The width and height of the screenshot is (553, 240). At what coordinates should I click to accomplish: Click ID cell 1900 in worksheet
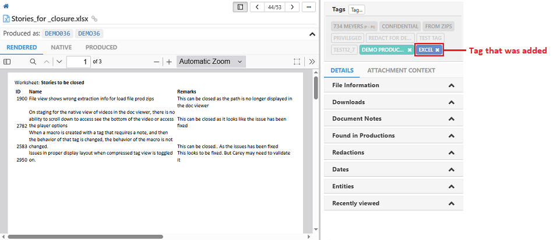point(22,99)
